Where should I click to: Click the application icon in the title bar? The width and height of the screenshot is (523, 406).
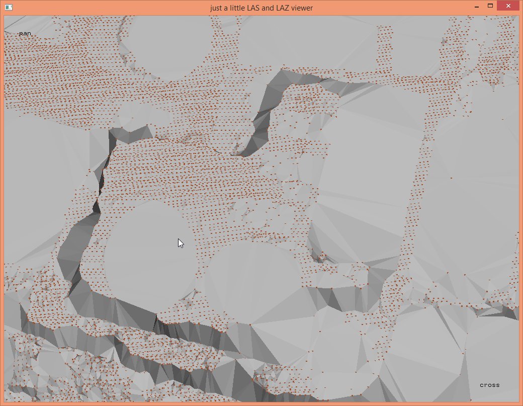pyautogui.click(x=8, y=8)
